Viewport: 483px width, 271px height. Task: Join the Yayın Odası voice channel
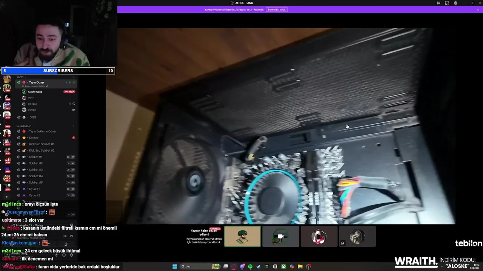(46, 82)
